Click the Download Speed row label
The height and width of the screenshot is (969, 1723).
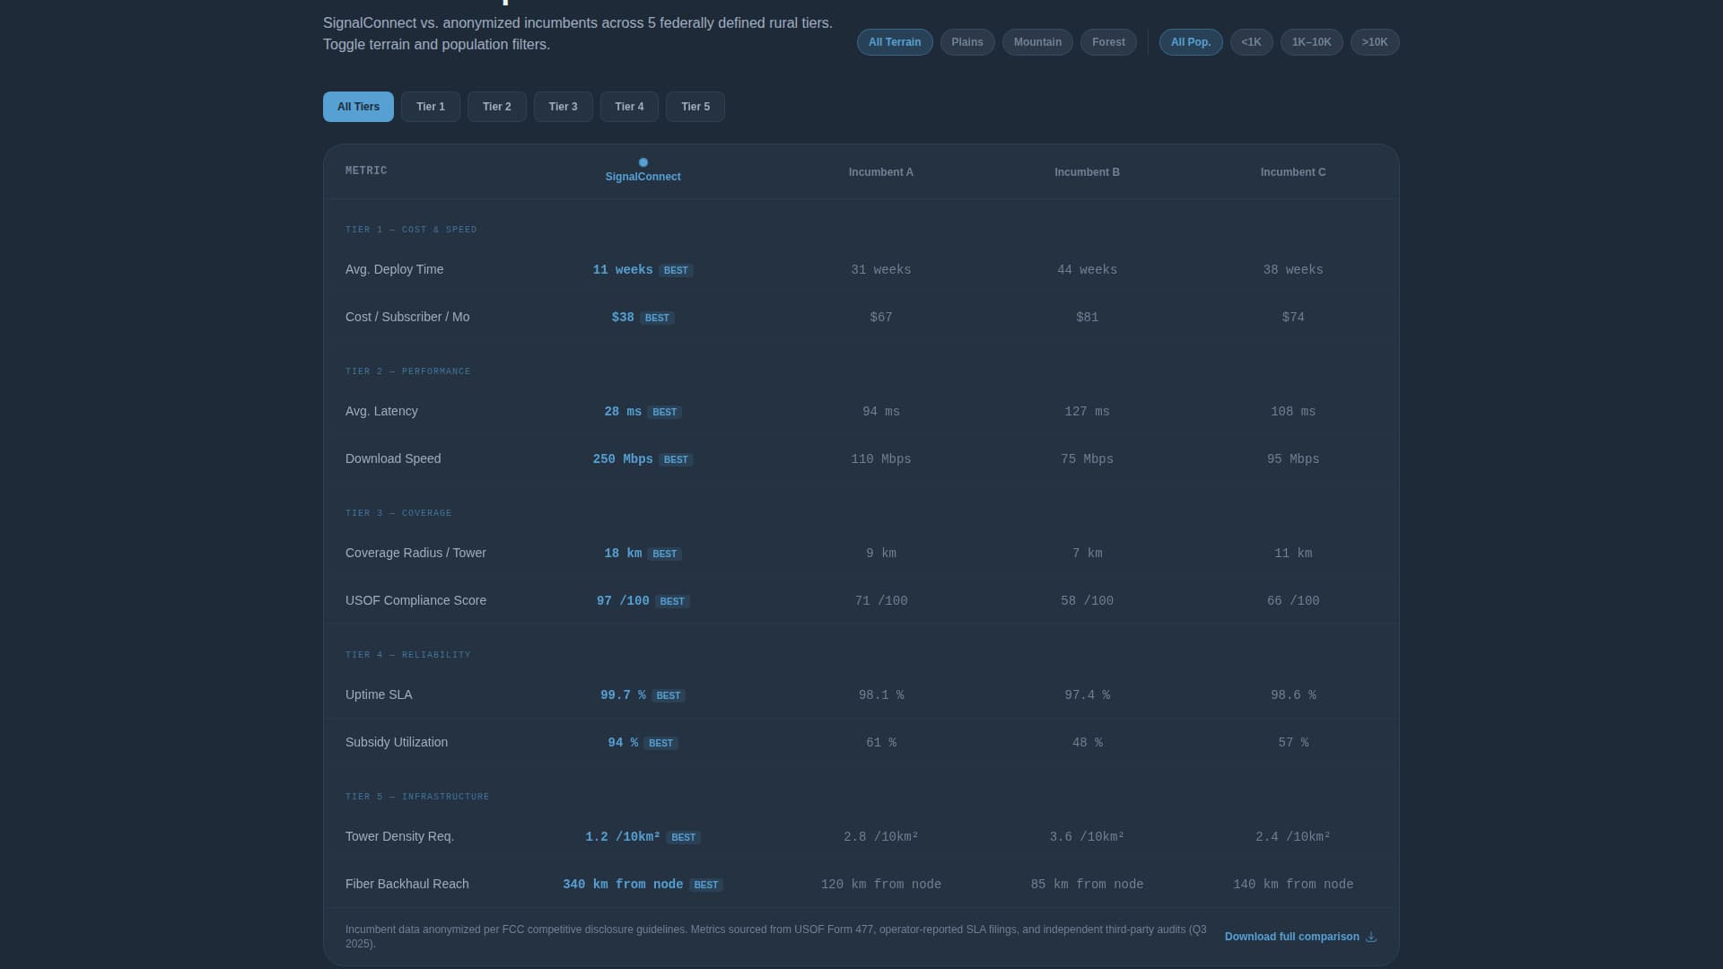393,458
